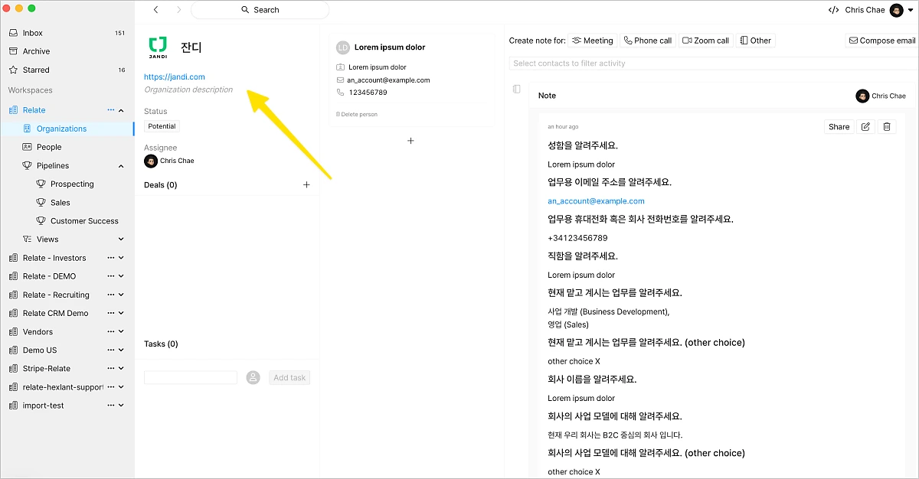The height and width of the screenshot is (479, 919).
Task: Click the Select contacts to filter activity field
Action: 712,64
